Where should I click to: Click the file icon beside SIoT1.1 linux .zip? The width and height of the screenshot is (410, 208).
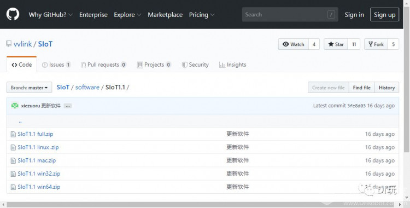13,147
